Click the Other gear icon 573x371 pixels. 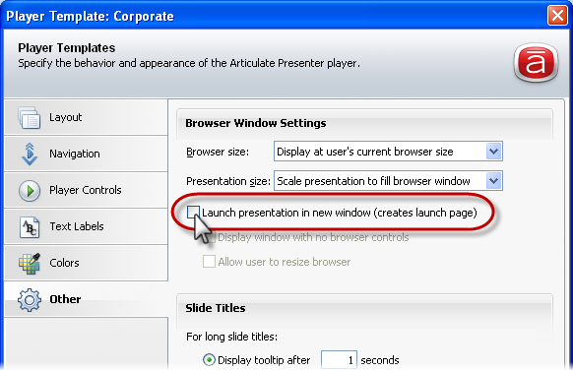pos(30,300)
